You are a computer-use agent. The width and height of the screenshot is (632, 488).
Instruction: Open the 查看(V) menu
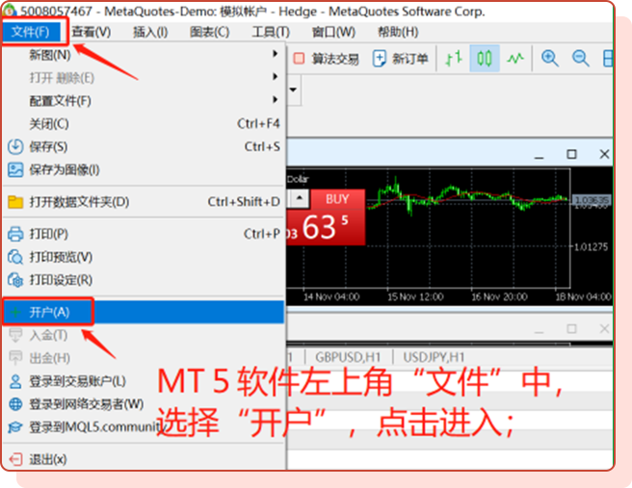click(92, 32)
